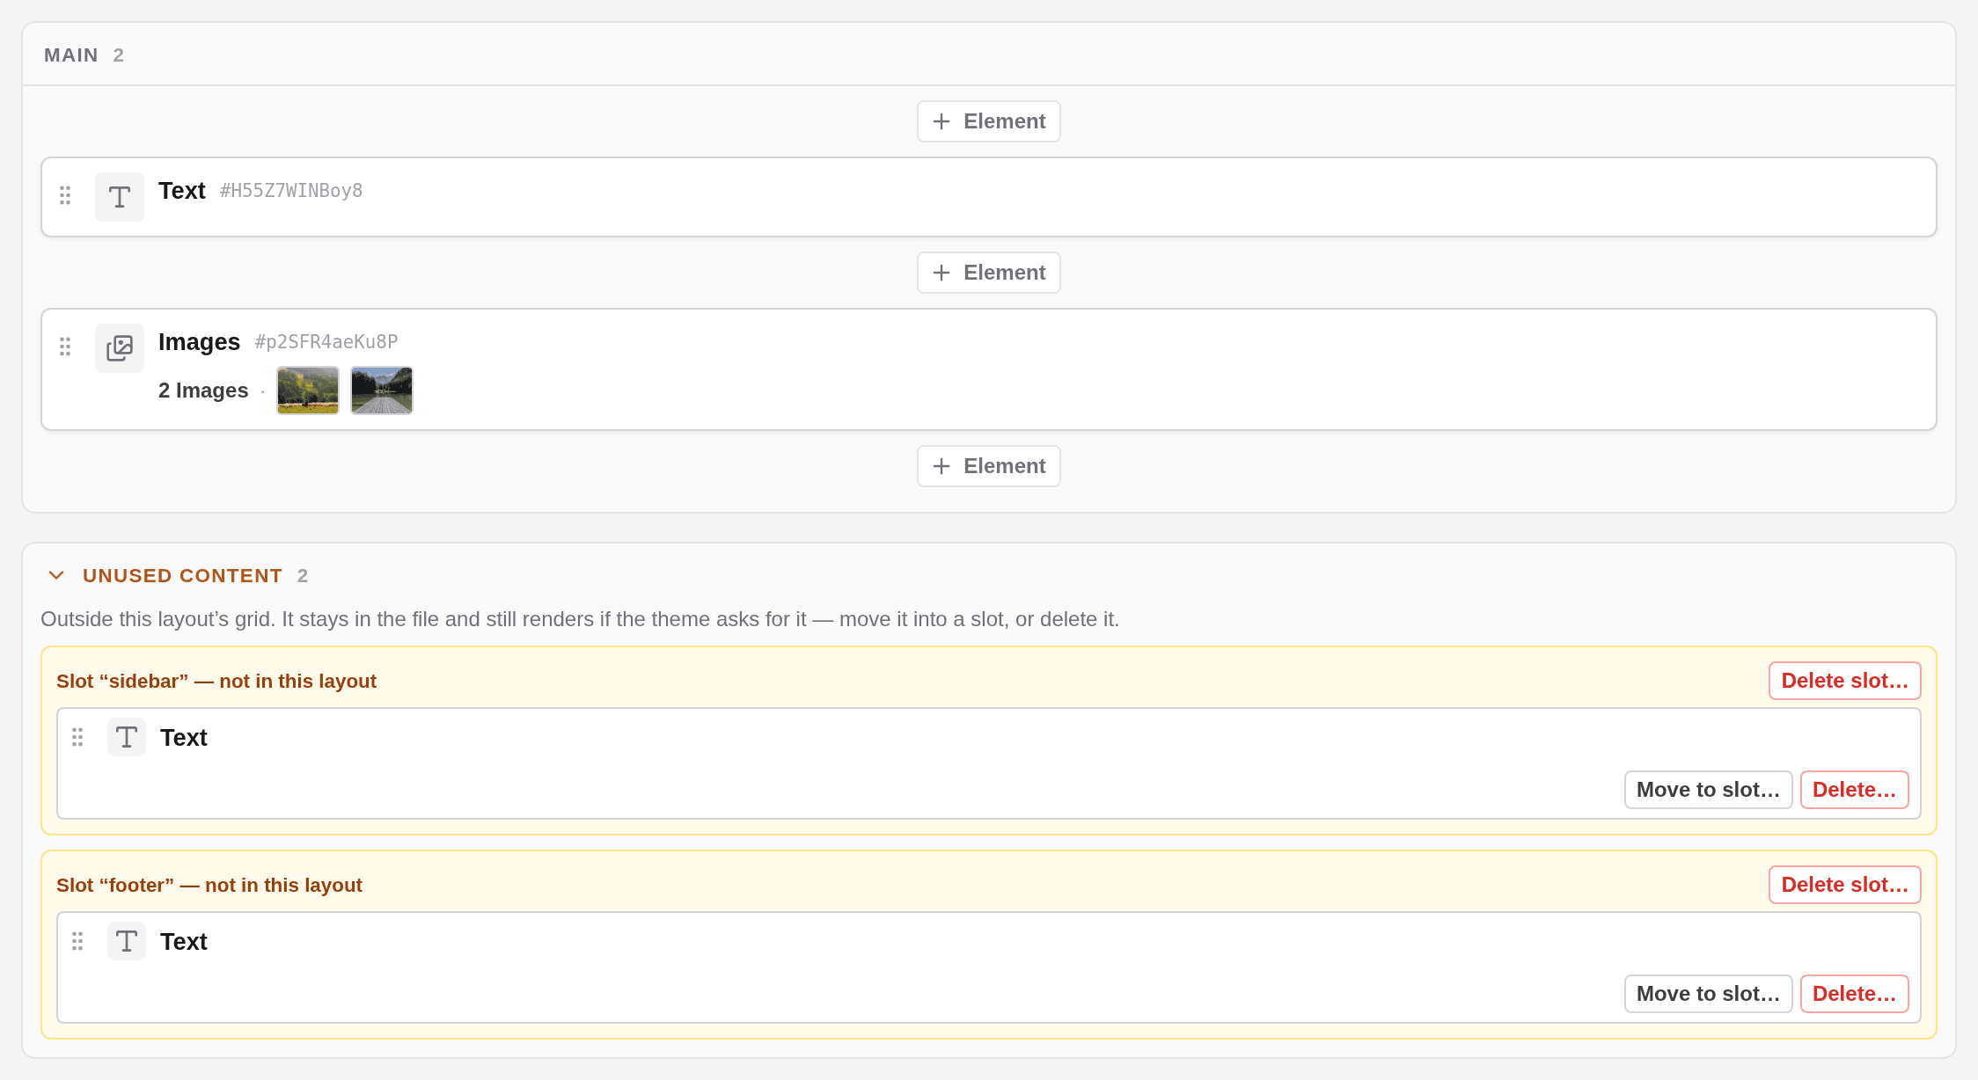Click drag handle of sidebar slot Text
This screenshot has height=1080, width=1978.
coord(77,737)
